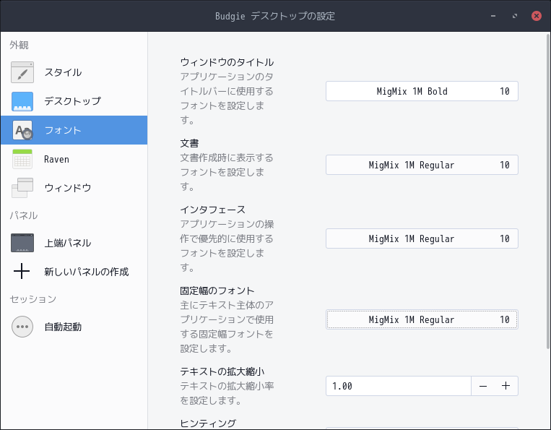Click the text scaling 1.00 field
This screenshot has width=551, height=430.
pos(399,386)
